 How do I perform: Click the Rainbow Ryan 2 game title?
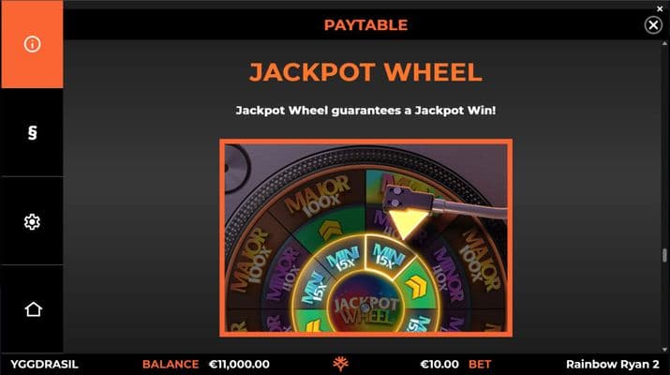coord(612,365)
